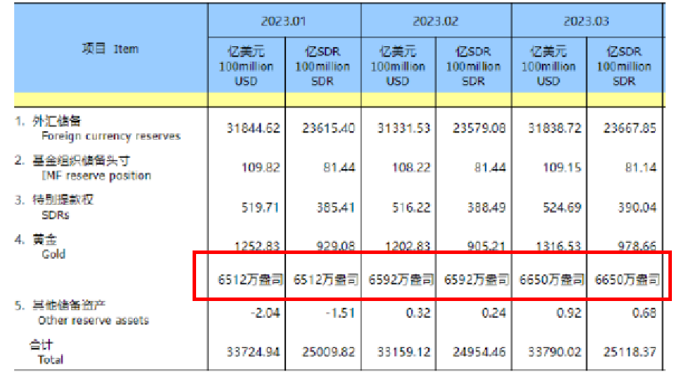Select the total cell 33159.12
Screen dimensions: 674x381
tap(403, 352)
